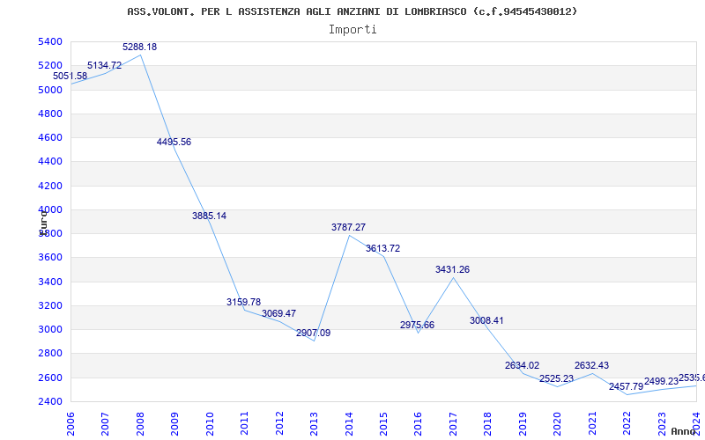Click the 2020 x-axis year label
Screen dimensions: 705x440
click(x=558, y=424)
